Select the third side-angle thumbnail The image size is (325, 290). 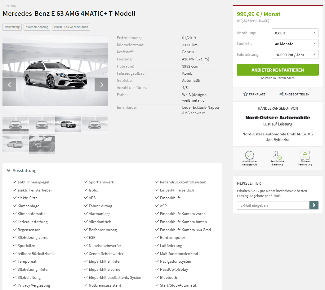point(68,124)
